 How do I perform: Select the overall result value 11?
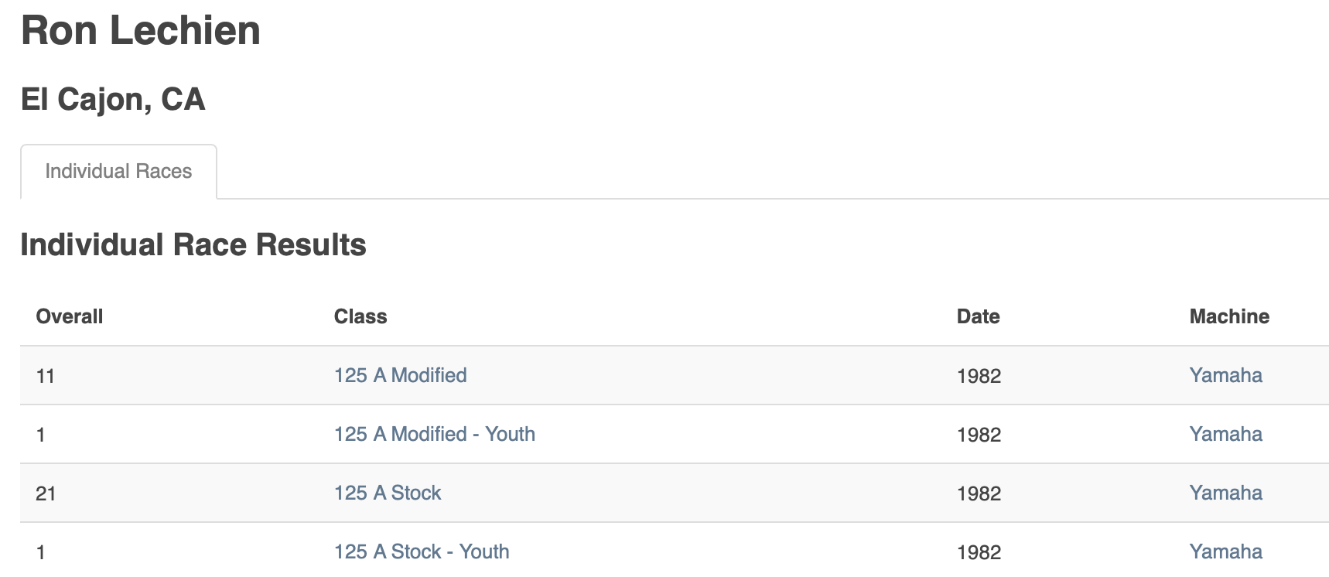(x=45, y=376)
